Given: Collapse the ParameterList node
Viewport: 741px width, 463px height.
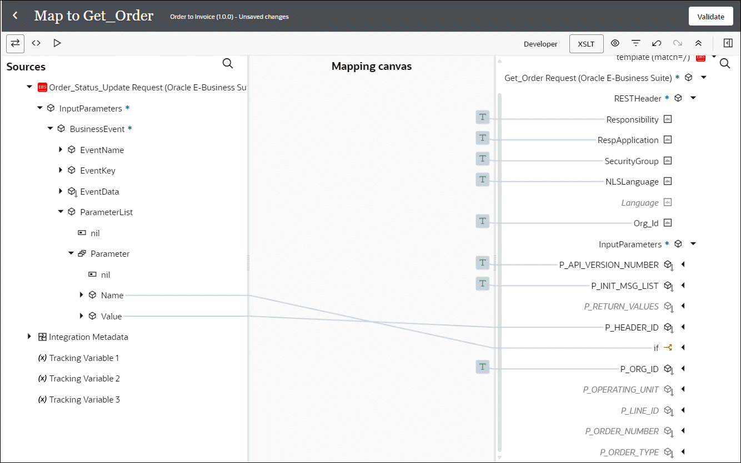Looking at the screenshot, I should 61,212.
